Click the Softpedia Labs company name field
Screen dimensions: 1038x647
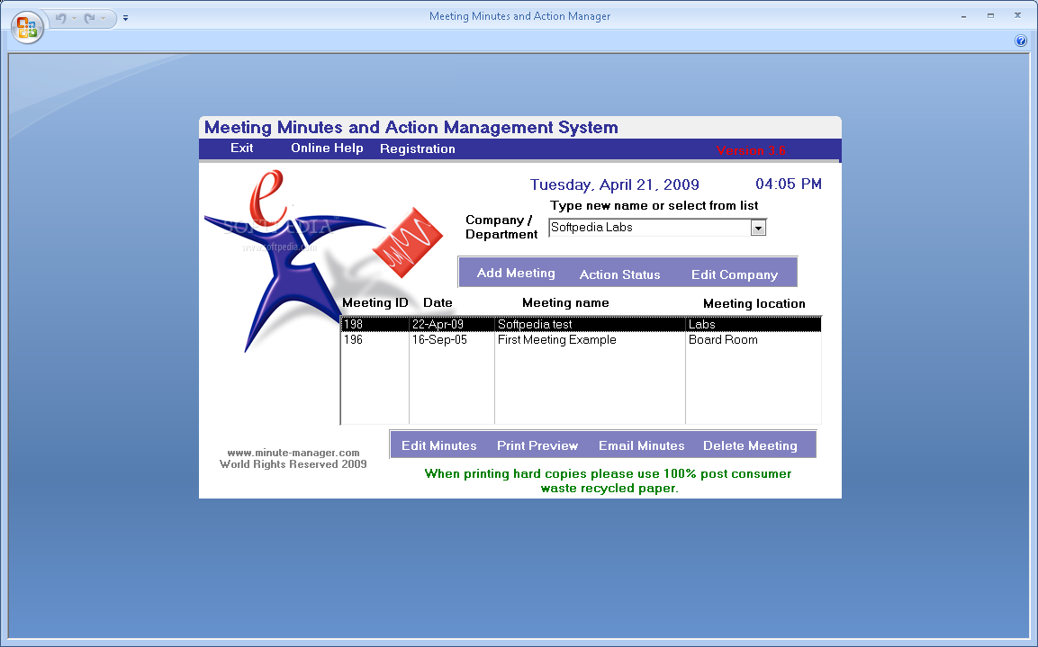tap(649, 228)
